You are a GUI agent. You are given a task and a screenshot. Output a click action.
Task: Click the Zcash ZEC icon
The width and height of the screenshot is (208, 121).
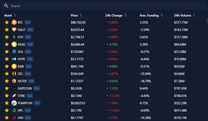pyautogui.click(x=14, y=74)
